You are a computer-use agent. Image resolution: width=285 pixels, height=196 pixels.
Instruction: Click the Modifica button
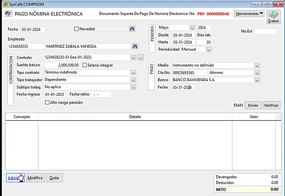pos(35,178)
